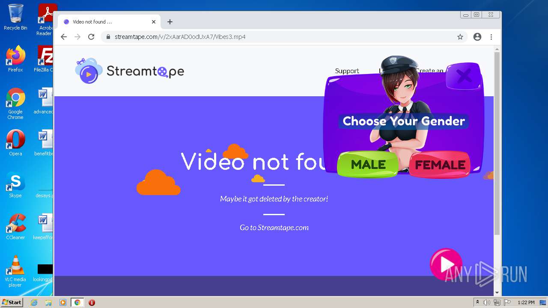Show hidden system tray icons
Viewport: 548px width, 308px height.
coord(477,302)
